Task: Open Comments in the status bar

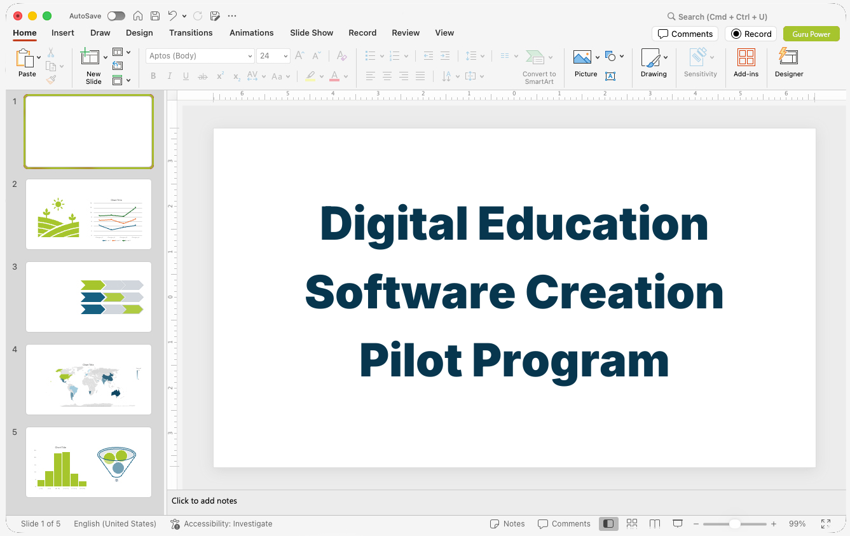Action: click(x=564, y=524)
